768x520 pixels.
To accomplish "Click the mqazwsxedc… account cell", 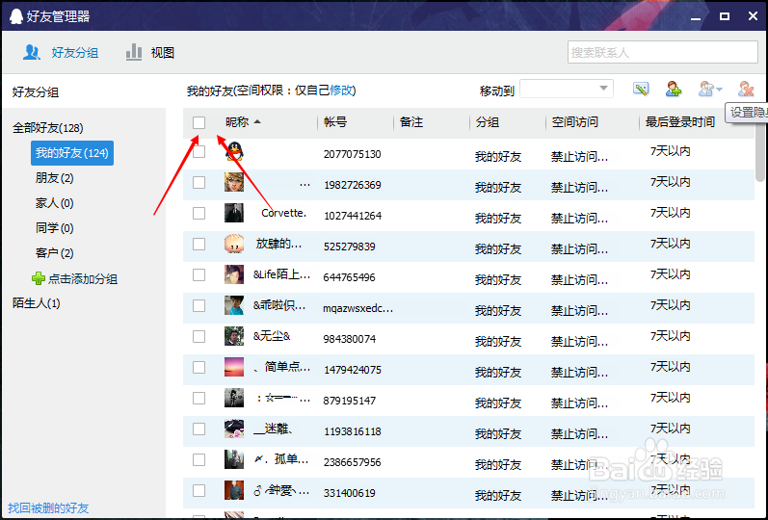I will (358, 308).
